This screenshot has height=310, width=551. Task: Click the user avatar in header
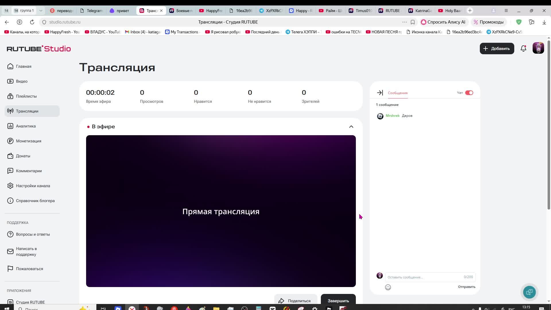click(538, 48)
